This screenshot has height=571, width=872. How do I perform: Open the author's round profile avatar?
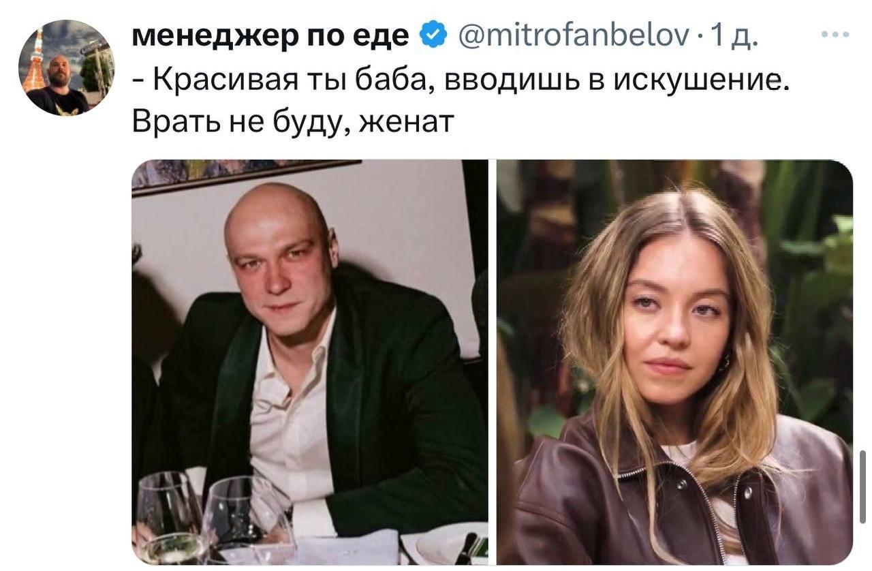66,67
